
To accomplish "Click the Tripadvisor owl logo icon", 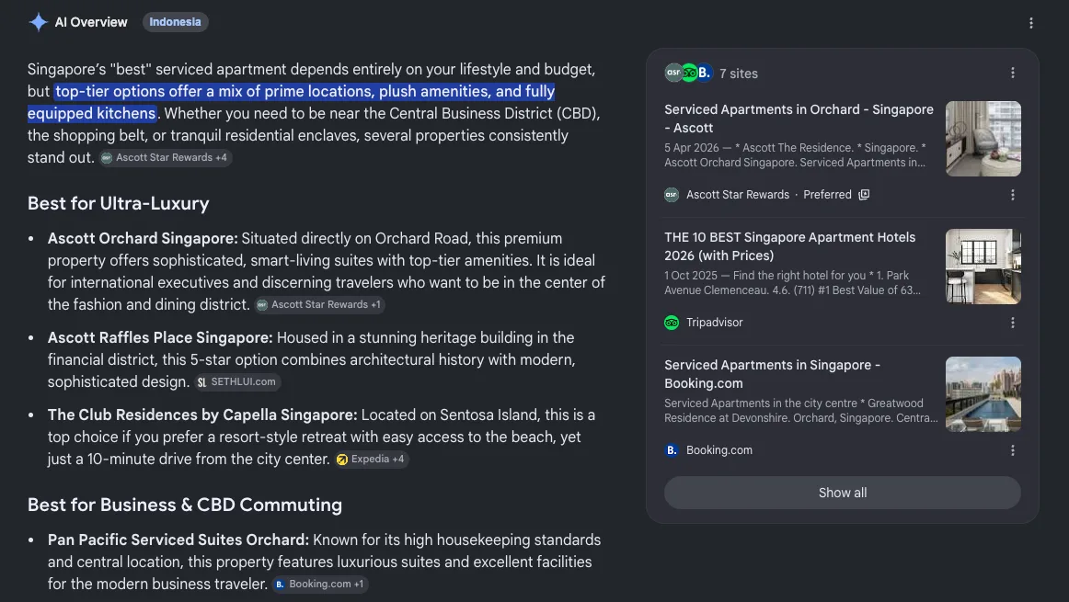I will (x=672, y=323).
